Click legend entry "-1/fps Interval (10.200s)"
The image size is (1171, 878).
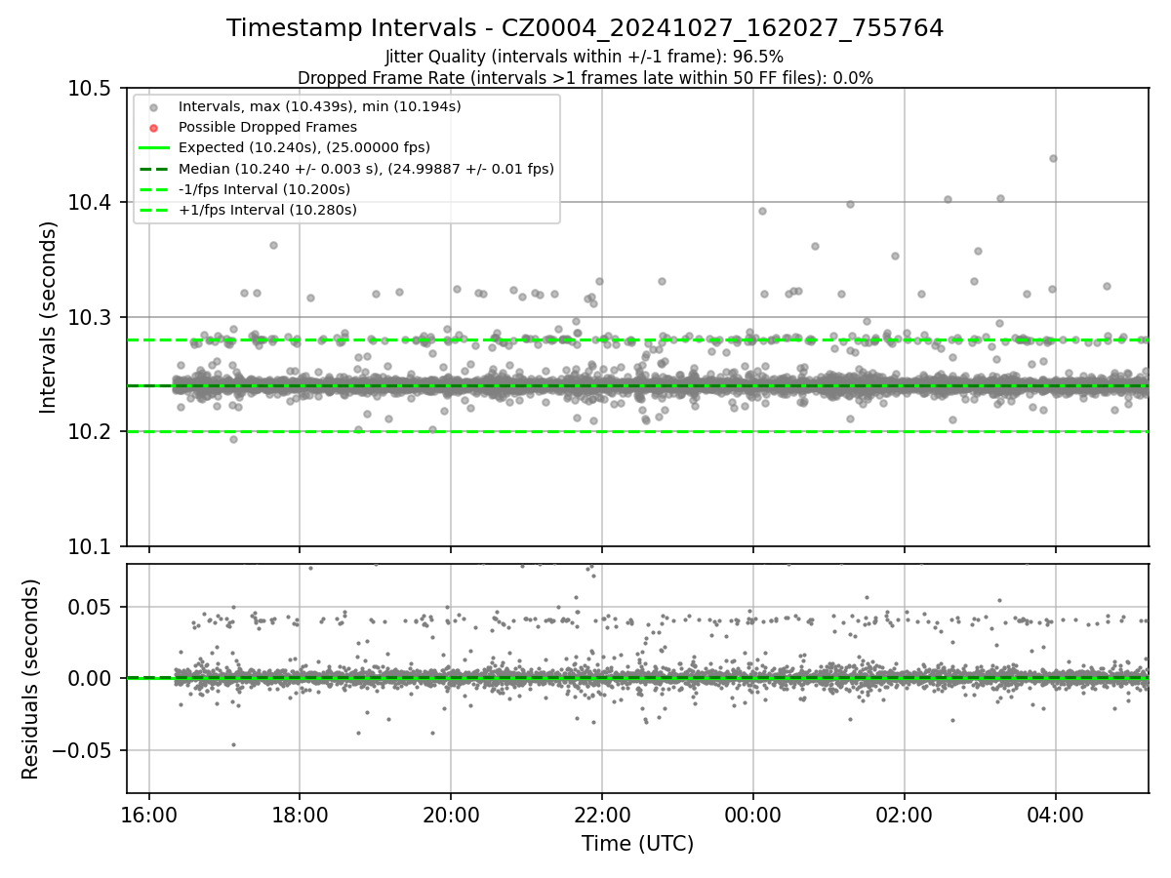pos(264,189)
